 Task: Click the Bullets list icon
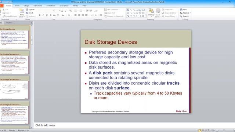(x=76, y=11)
